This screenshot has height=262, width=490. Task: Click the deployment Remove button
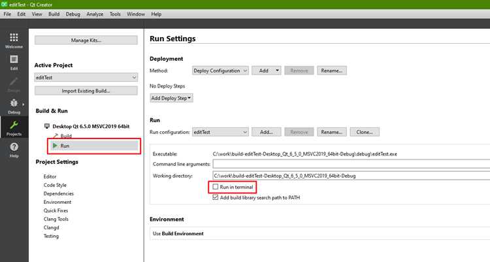click(299, 71)
